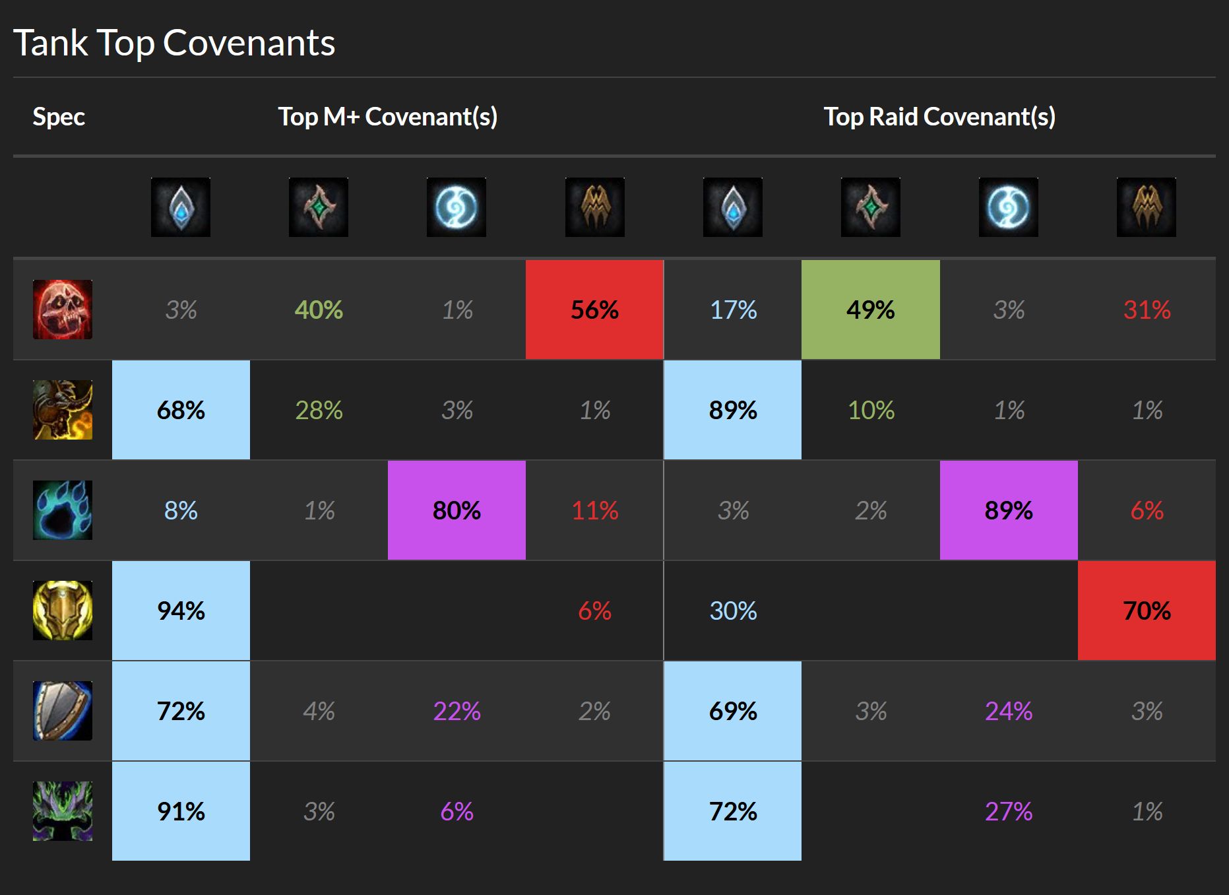1229x895 pixels.
Task: Click the Venthyr covenant icon under Raid
Action: click(1147, 207)
